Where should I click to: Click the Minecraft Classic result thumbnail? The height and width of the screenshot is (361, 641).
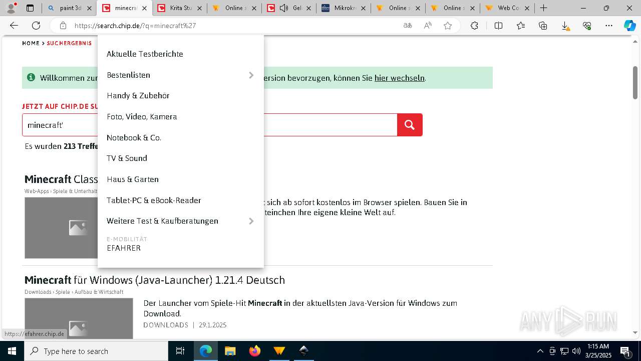61,228
